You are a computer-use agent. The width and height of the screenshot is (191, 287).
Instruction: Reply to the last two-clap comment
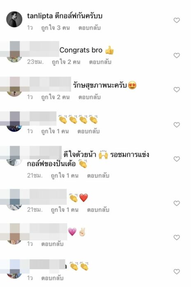point(52,278)
